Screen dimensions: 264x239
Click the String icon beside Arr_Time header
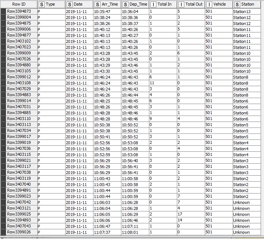[x=98, y=4]
